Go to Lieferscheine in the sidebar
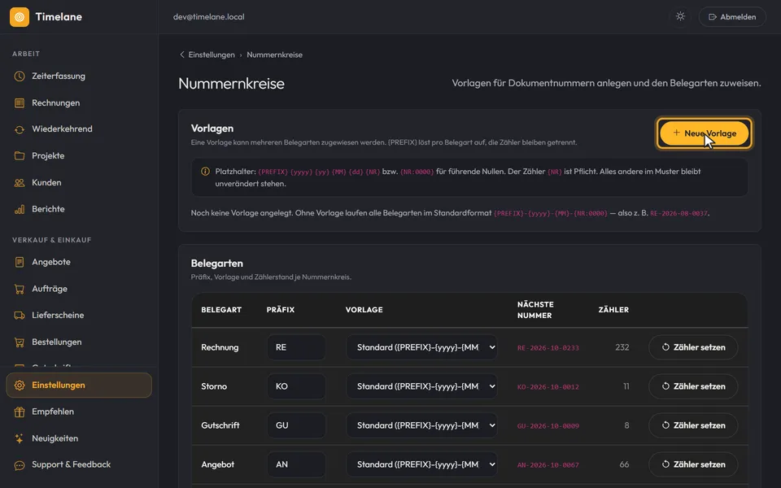 [79, 316]
